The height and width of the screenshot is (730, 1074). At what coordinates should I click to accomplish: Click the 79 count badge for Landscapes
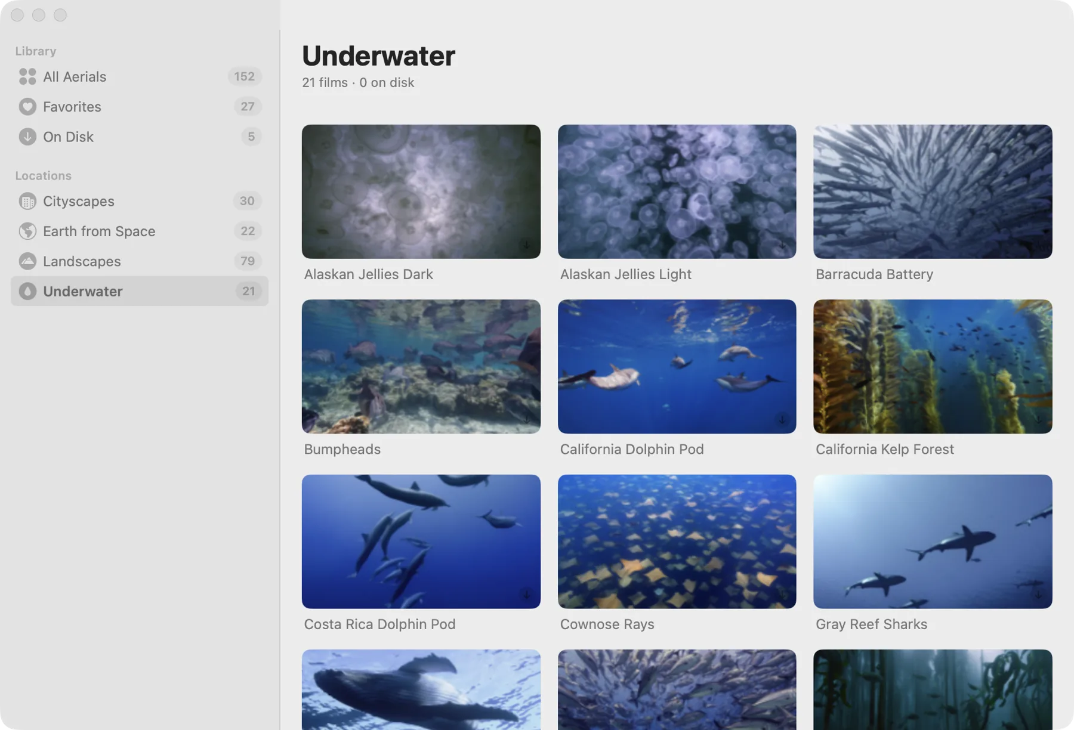pyautogui.click(x=248, y=261)
